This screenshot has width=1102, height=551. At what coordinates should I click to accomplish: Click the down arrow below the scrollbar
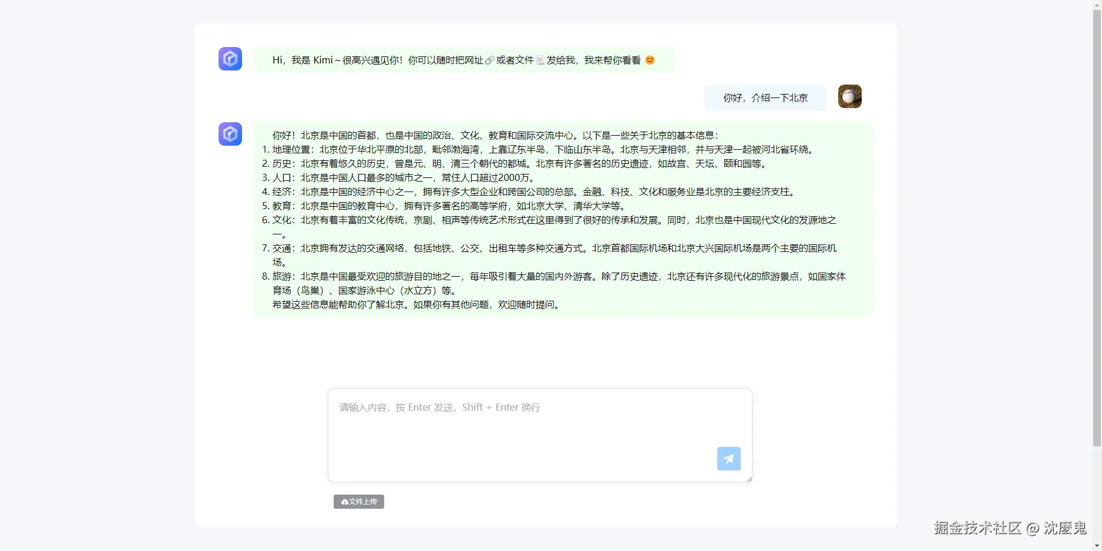pos(1097,546)
